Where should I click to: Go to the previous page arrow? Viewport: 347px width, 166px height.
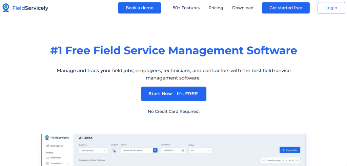(264, 161)
